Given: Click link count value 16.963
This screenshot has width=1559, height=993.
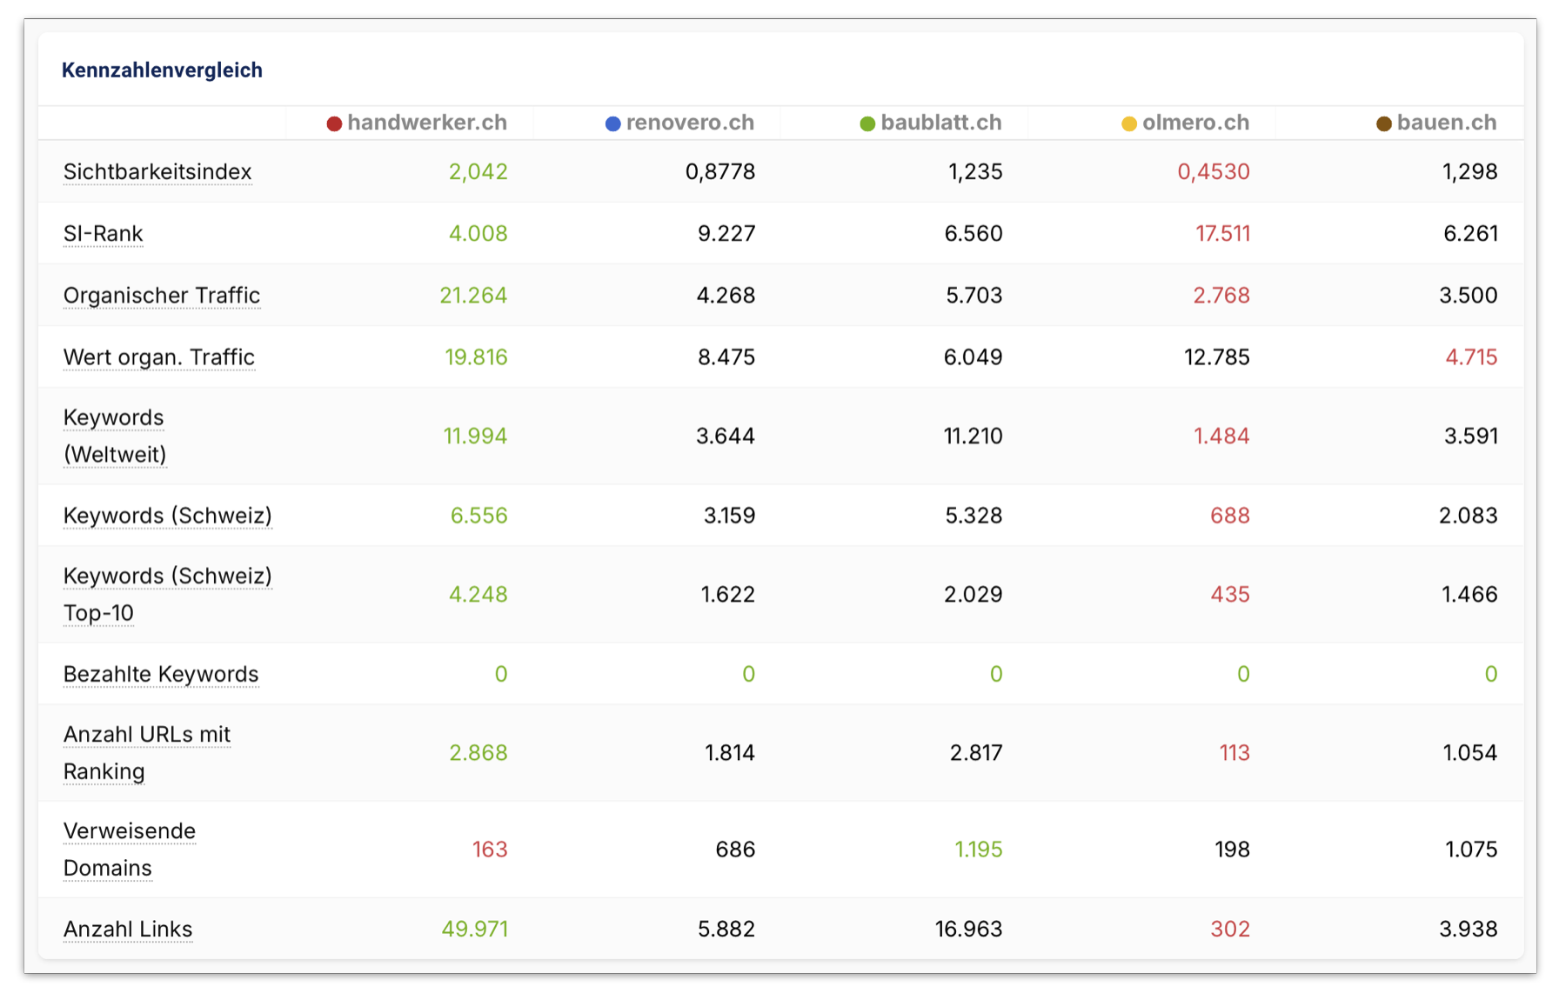Looking at the screenshot, I should 969,930.
